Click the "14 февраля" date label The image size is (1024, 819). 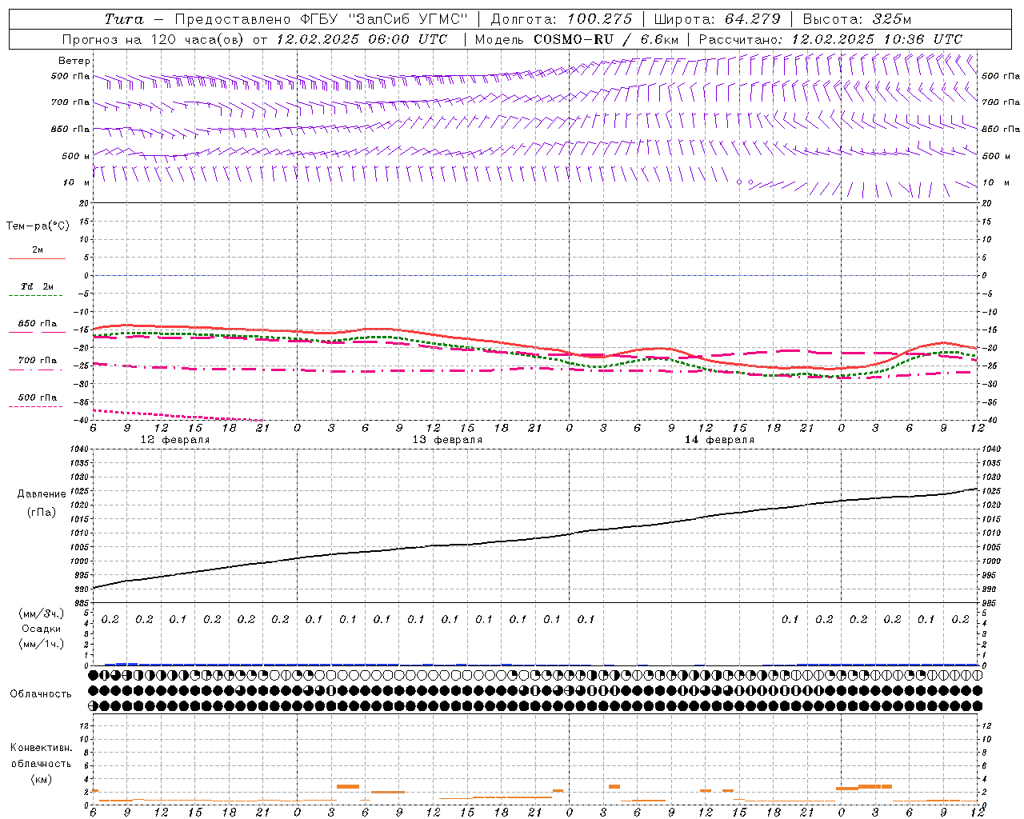(719, 440)
